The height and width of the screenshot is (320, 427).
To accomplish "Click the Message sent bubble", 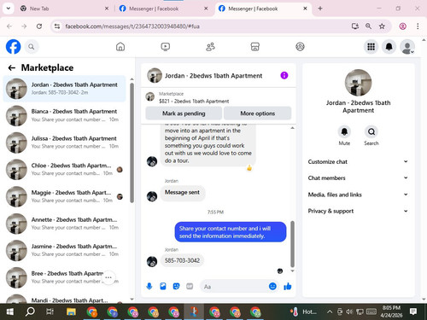I will pyautogui.click(x=182, y=192).
